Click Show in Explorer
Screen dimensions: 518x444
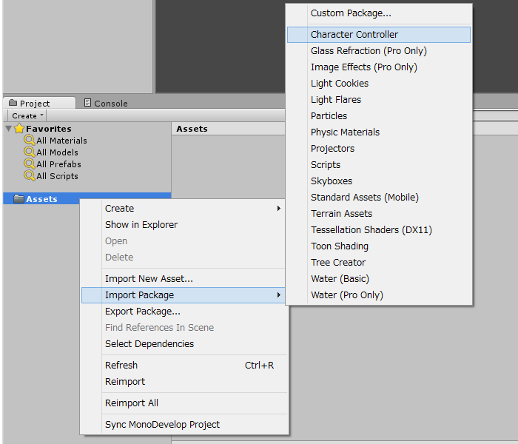(x=141, y=225)
